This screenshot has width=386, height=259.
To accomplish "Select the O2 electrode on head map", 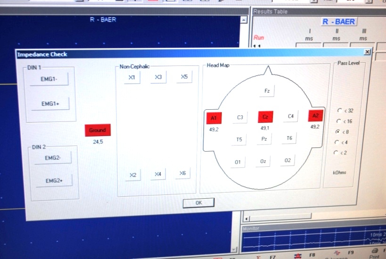I will tap(287, 161).
